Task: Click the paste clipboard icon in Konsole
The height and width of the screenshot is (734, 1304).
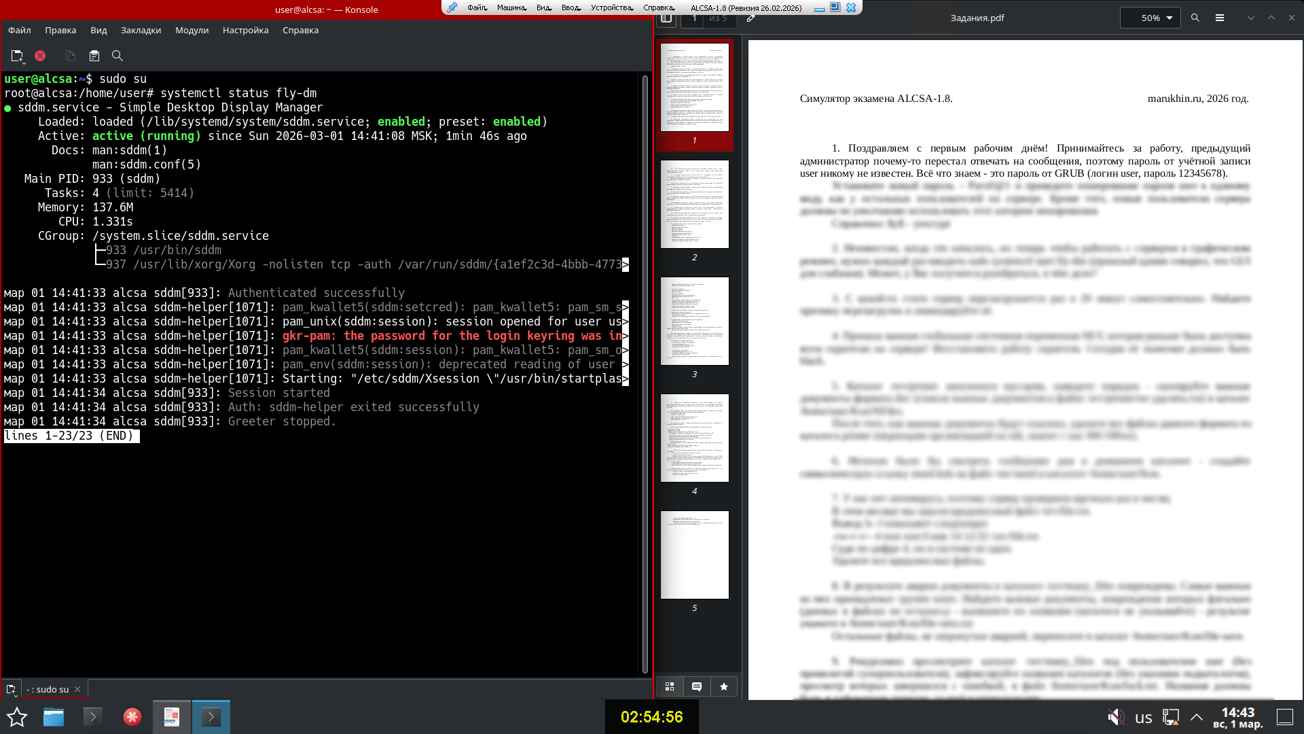Action: pyautogui.click(x=94, y=56)
